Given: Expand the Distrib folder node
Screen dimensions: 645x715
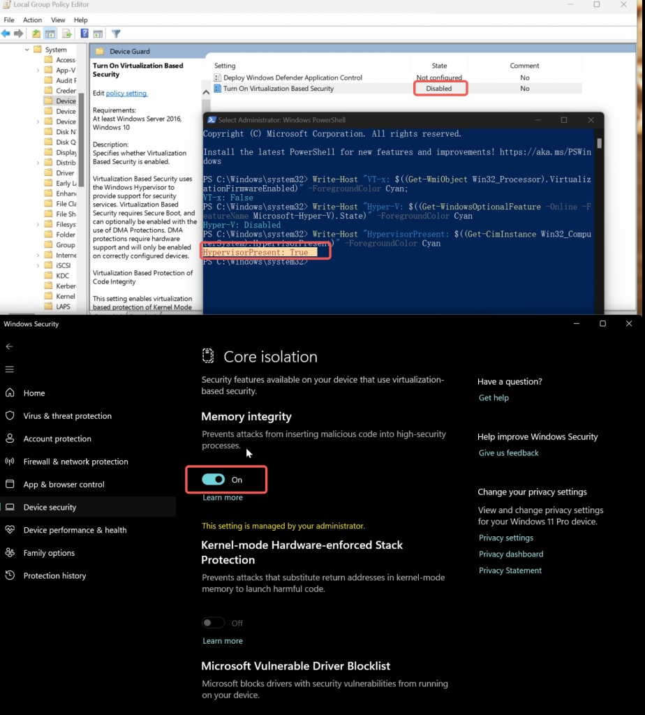Looking at the screenshot, I should pos(38,163).
